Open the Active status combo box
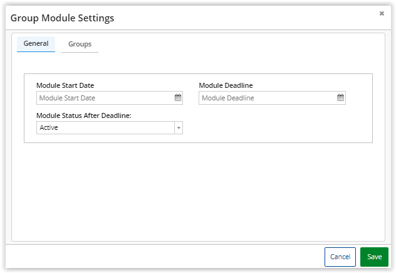The image size is (396, 273). tap(110, 128)
